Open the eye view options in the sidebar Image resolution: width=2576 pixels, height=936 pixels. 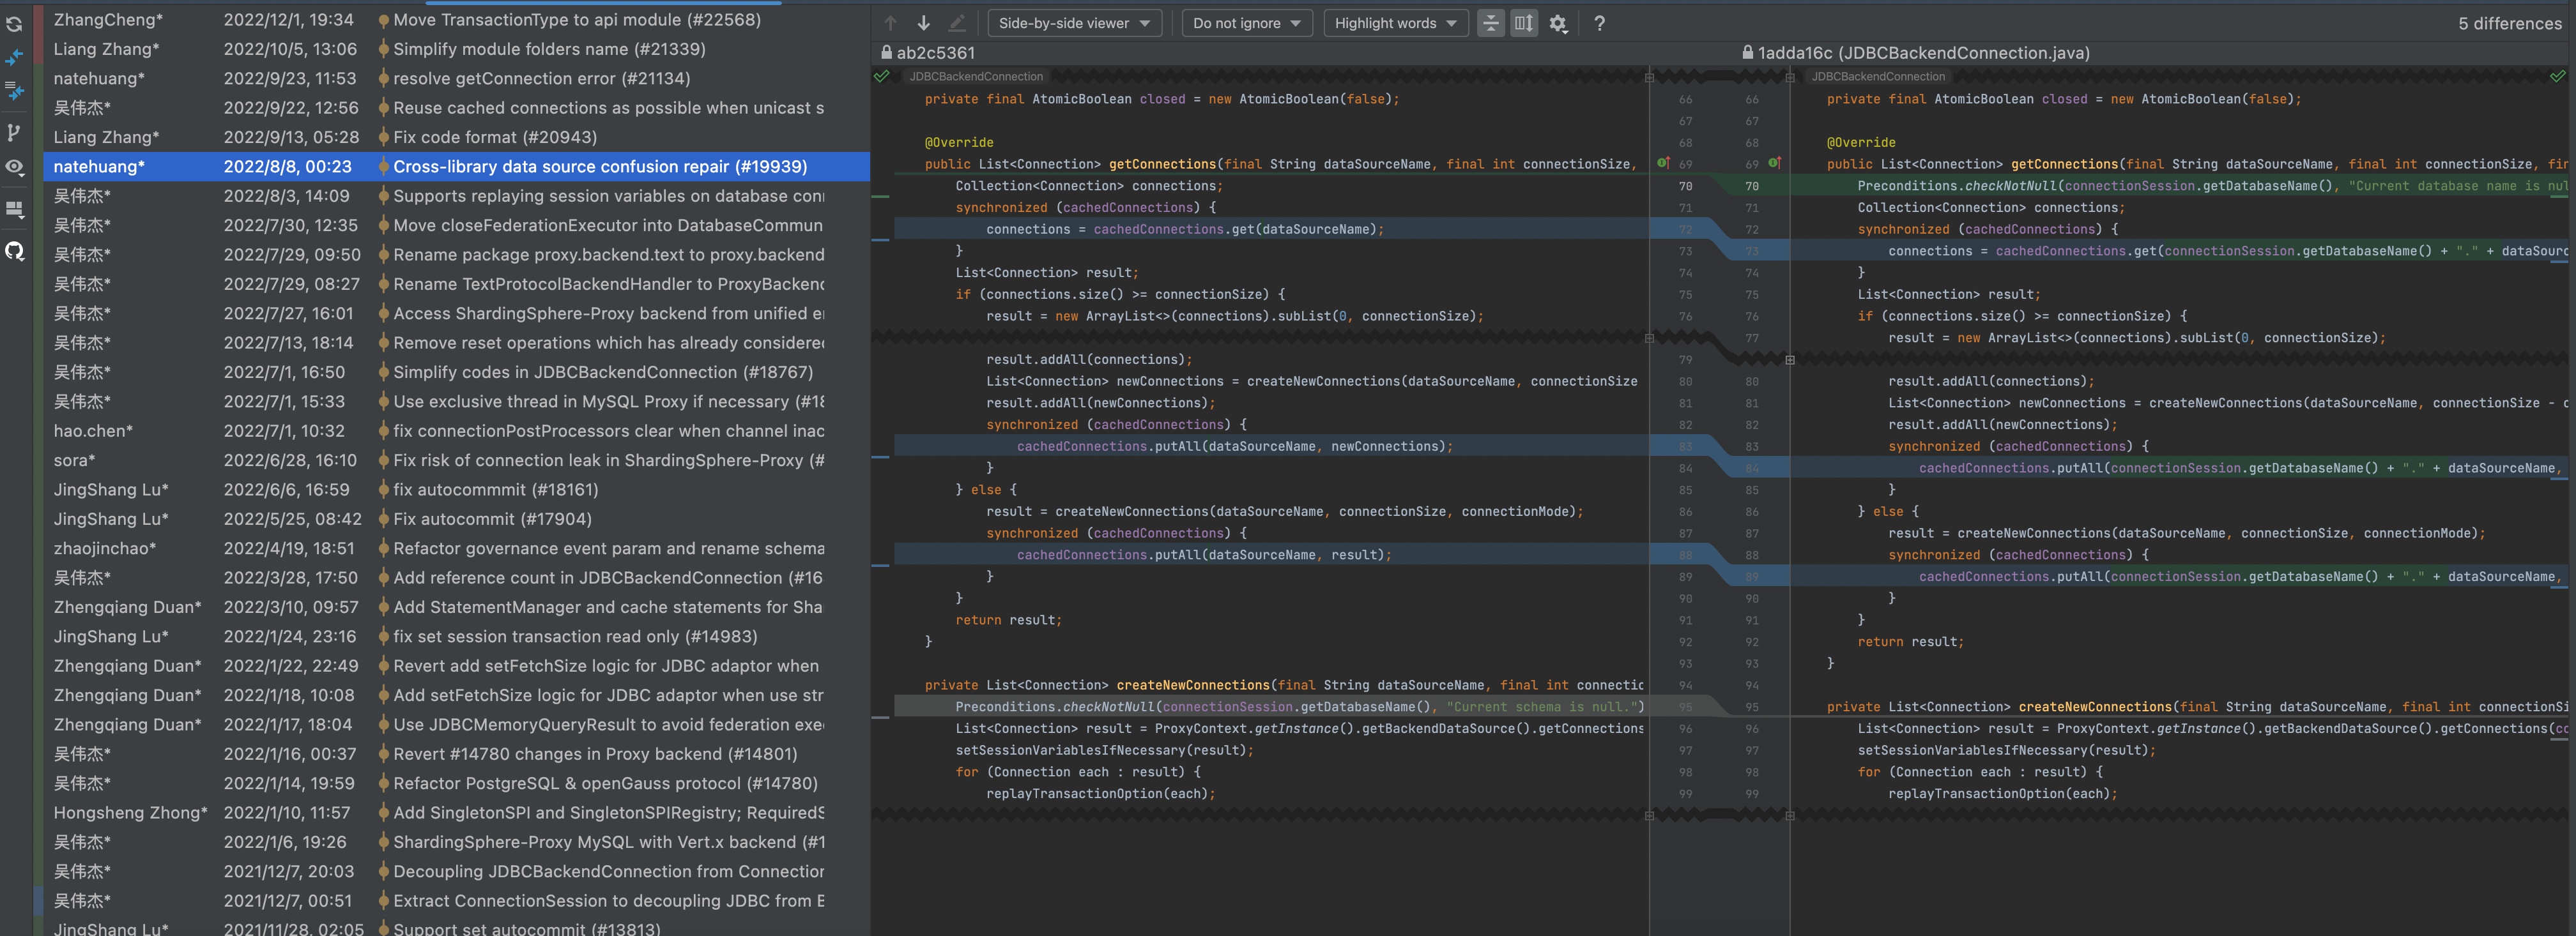click(x=14, y=167)
